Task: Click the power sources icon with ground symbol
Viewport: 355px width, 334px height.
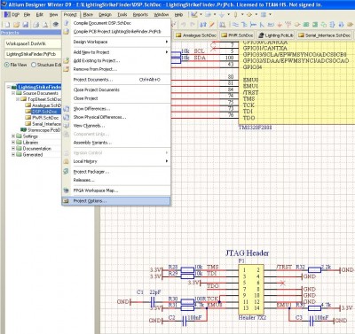Action: pyautogui.click(x=222, y=14)
